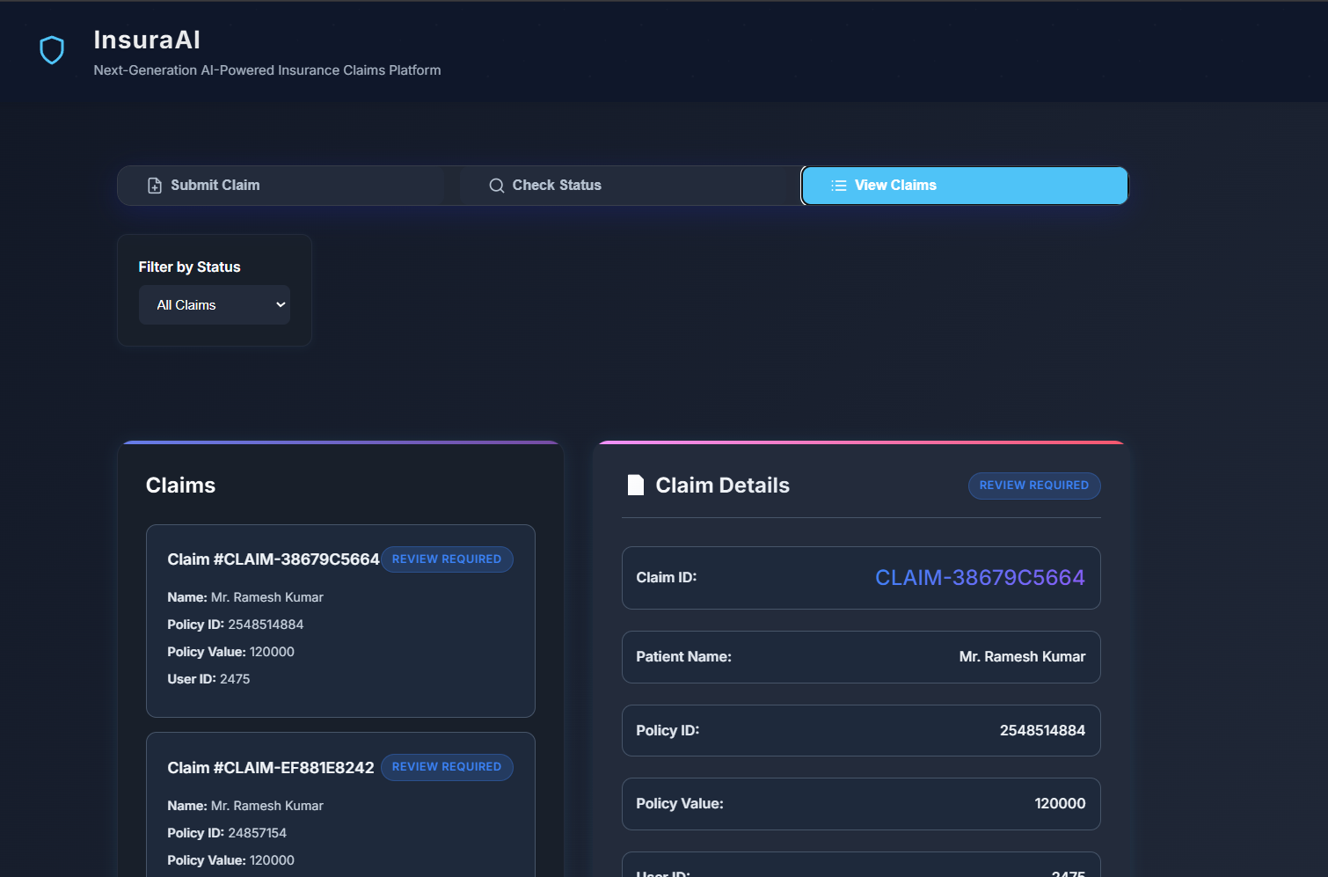Click the InsuraAI shield logo icon

click(52, 50)
